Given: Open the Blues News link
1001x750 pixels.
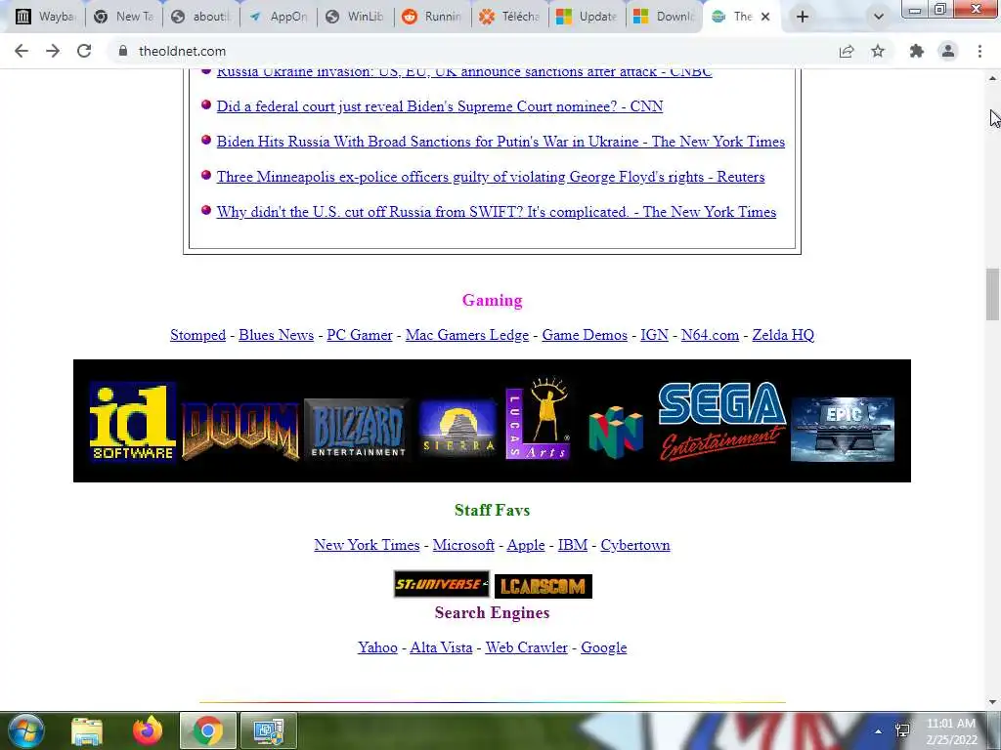Looking at the screenshot, I should tap(276, 335).
